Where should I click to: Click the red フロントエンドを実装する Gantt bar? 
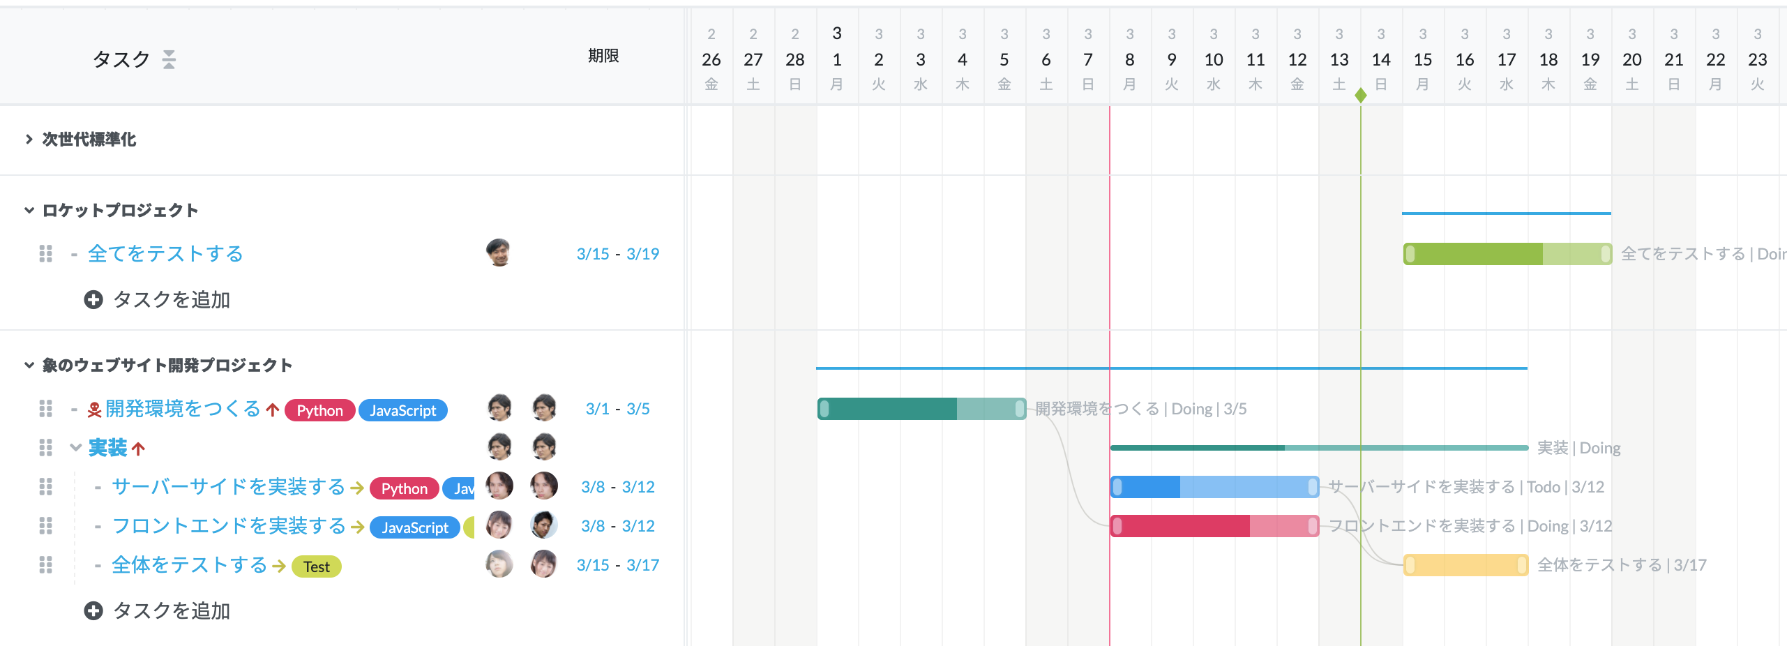tap(1214, 526)
